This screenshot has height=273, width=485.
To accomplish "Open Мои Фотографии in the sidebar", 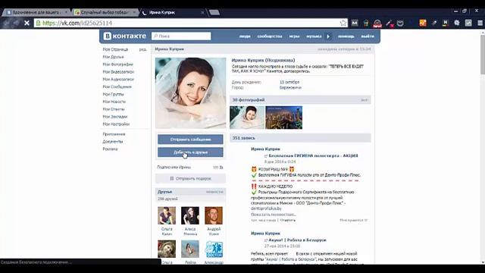I will tap(118, 64).
